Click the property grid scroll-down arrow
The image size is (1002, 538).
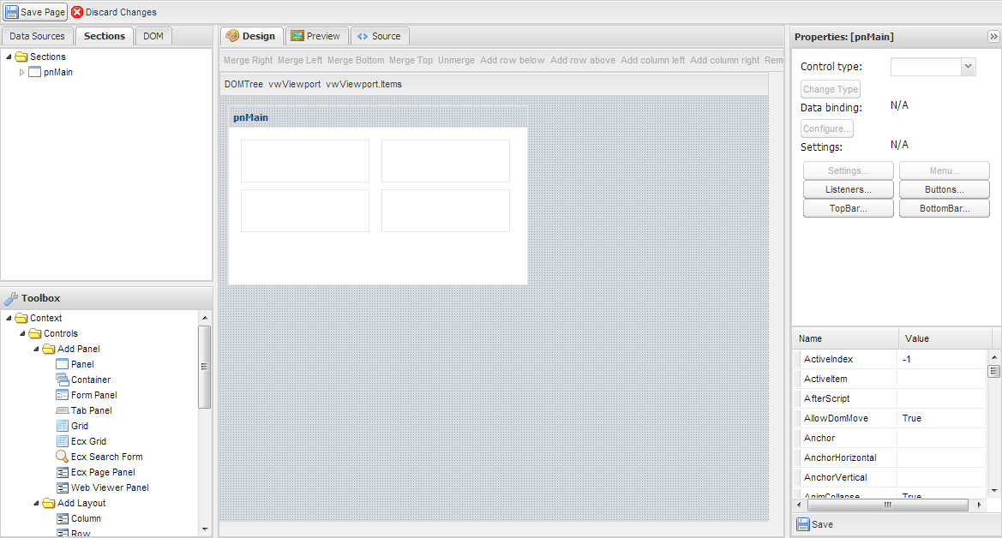pyautogui.click(x=993, y=491)
